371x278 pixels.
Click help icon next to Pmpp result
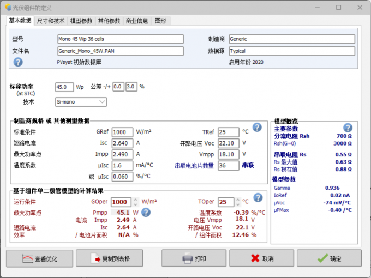tap(146, 212)
